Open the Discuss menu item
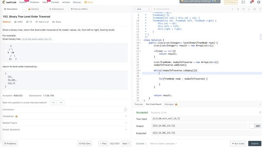This screenshot has width=262, height=147. point(77,2)
